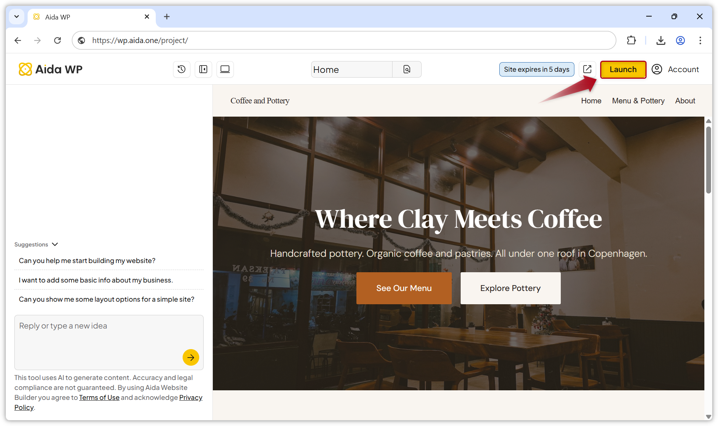Screen dimensions: 718x426
Task: Select the suggestion about layout options
Action: pos(106,299)
